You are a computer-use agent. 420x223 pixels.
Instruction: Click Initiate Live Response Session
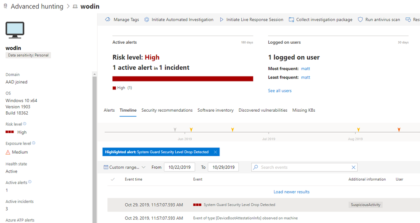click(x=251, y=20)
